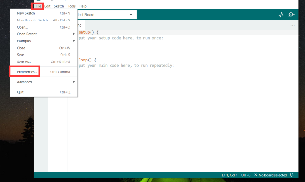Click the Ln 1, Col 1 indicator
305x182 pixels.
click(x=230, y=175)
